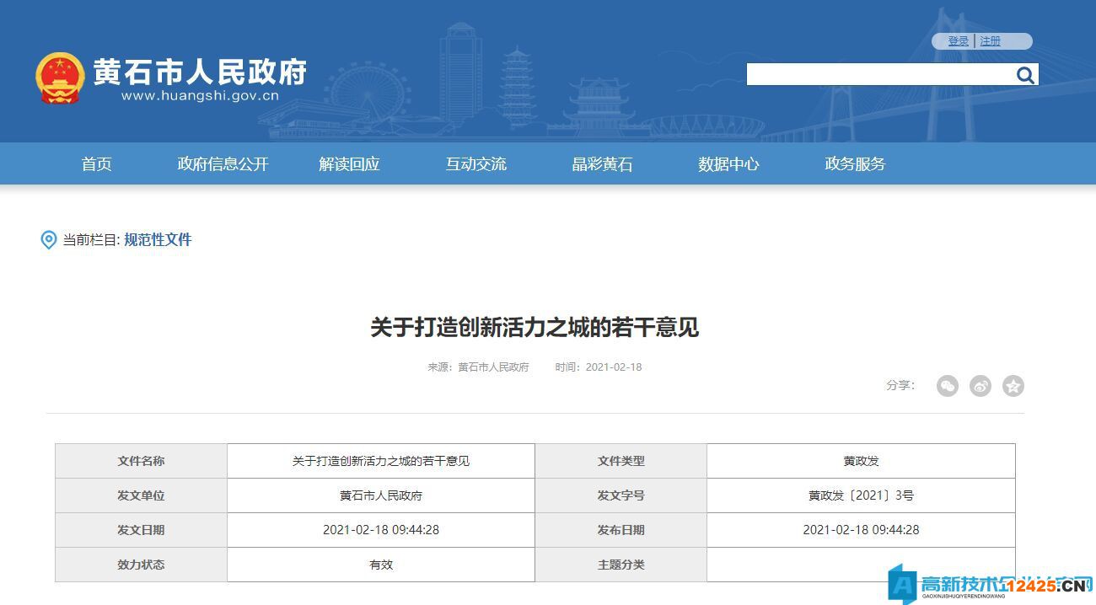The image size is (1096, 605).
Task: Share the article via the Weibo icon
Action: 980,385
